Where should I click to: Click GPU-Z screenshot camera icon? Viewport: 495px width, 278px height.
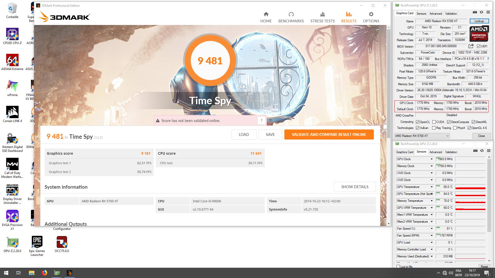coord(475,12)
